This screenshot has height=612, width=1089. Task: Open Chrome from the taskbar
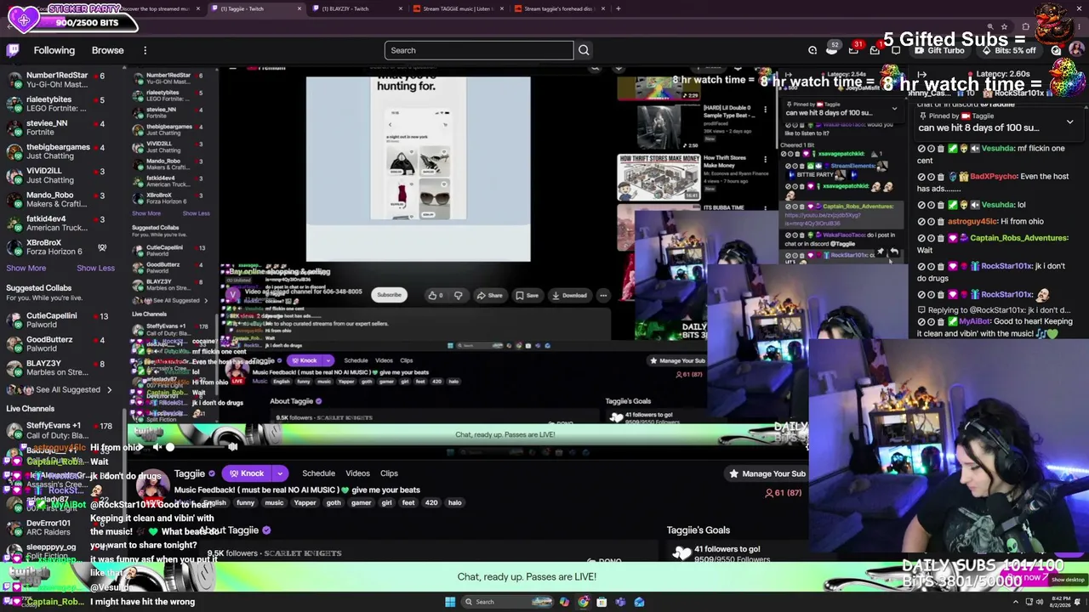tap(583, 602)
